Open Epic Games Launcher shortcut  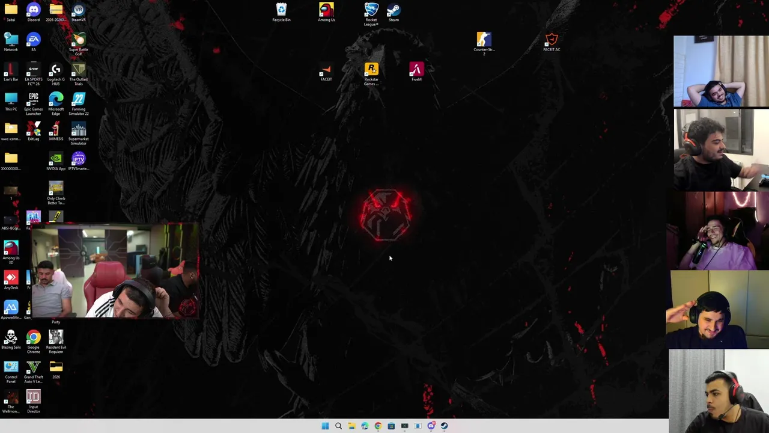(x=34, y=103)
